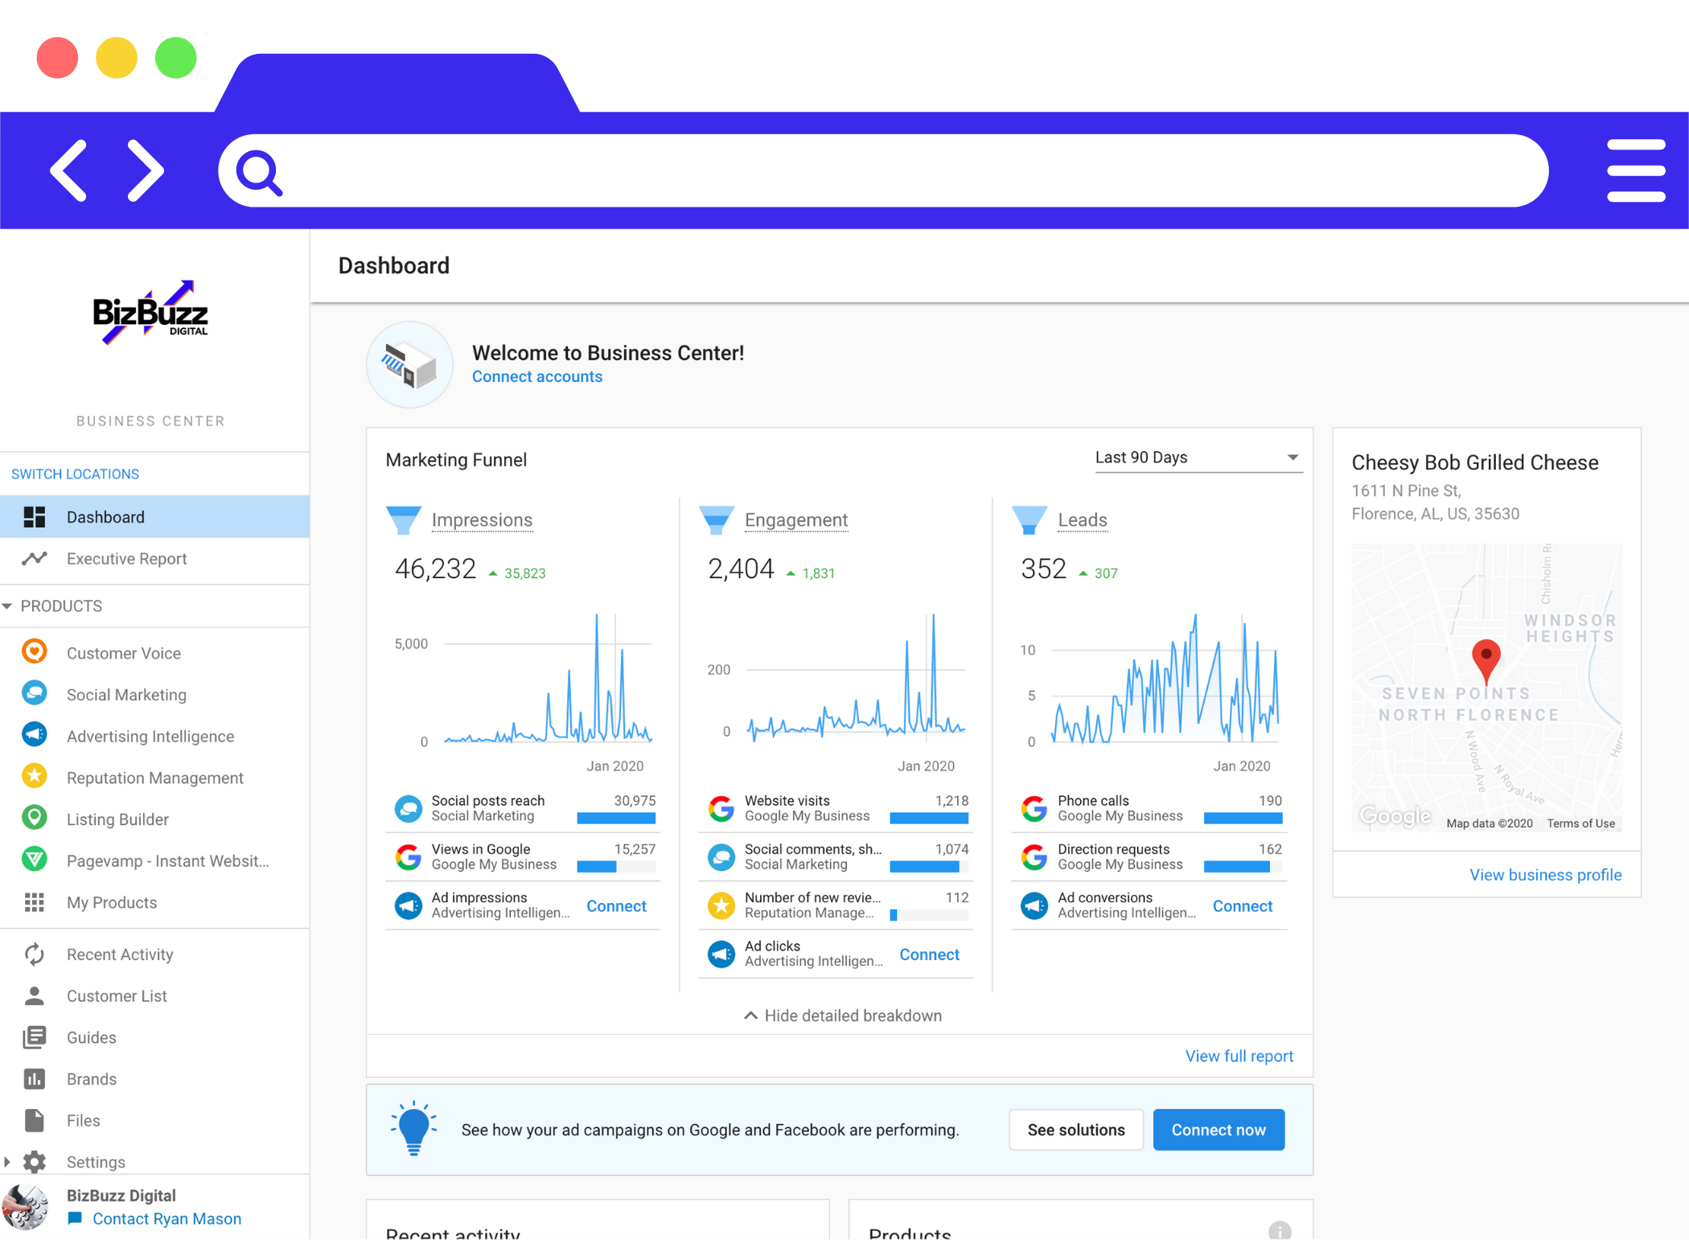This screenshot has width=1689, height=1240.
Task: Click the Leads heading
Action: 1082,520
